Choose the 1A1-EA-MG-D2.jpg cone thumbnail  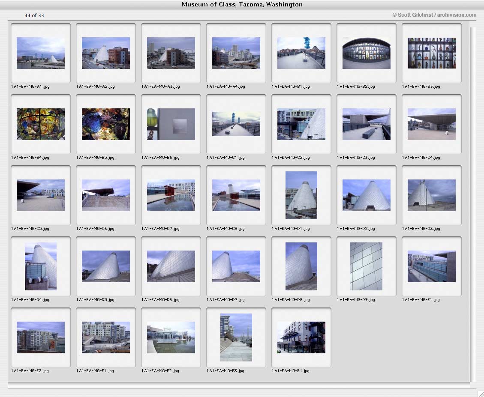367,195
